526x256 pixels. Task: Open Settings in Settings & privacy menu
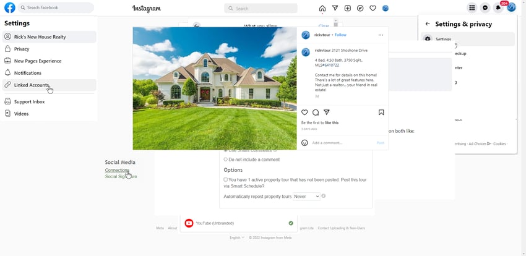pyautogui.click(x=468, y=39)
